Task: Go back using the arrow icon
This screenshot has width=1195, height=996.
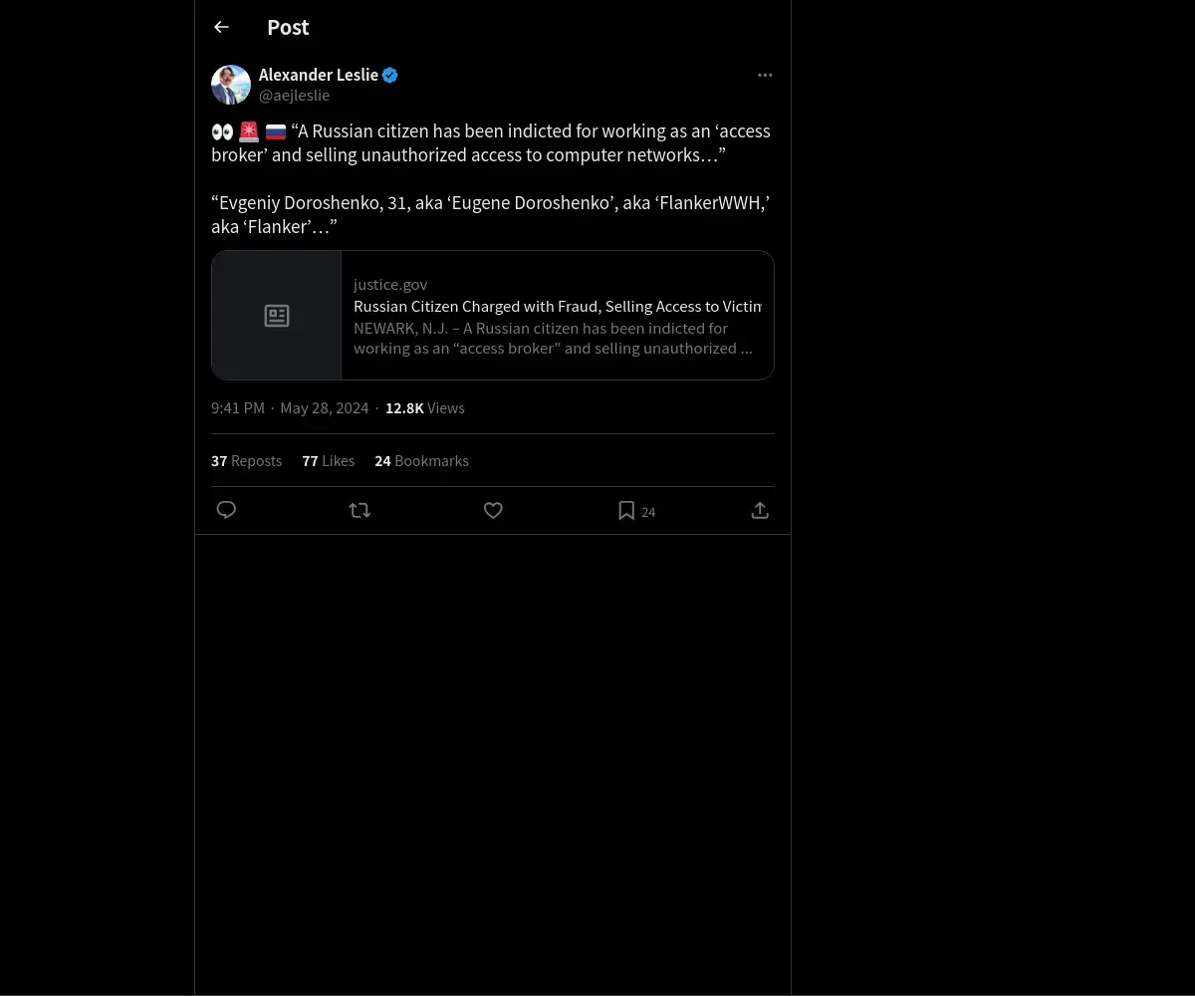Action: pos(221,27)
